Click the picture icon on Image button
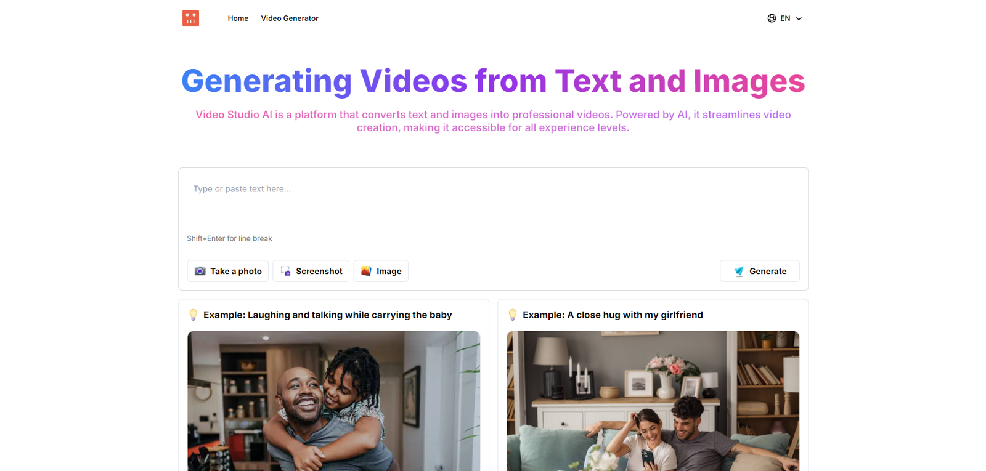The image size is (986, 471). [366, 271]
